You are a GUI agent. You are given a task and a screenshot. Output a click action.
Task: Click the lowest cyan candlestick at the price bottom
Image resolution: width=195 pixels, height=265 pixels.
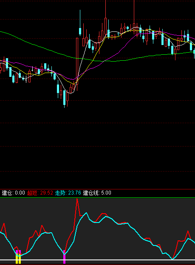click(x=64, y=99)
